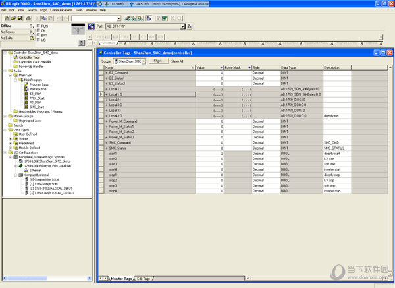395x288 pixels.
Task: Toggle the I/O indicator box
Action: coord(38,40)
